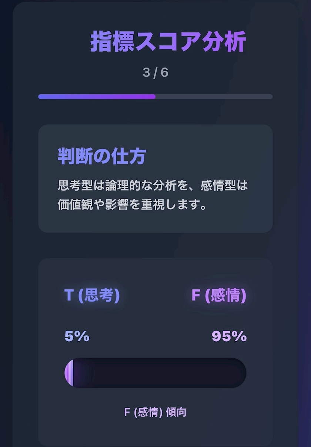The height and width of the screenshot is (447, 311).
Task: Click the gray unfilled part of the step progress bar
Action: (214, 96)
